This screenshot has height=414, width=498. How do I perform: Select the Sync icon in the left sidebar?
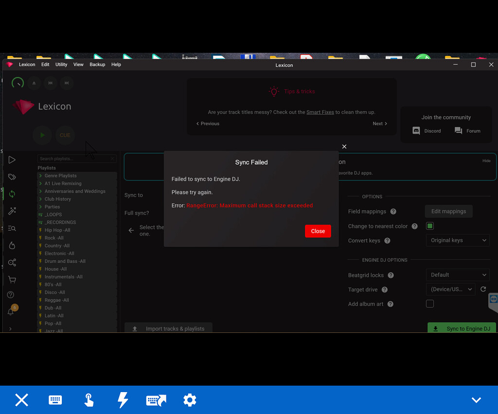[x=12, y=194]
